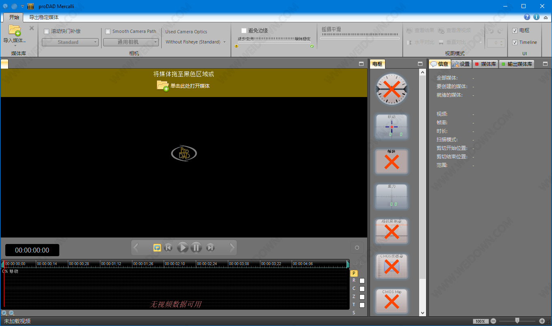
Task: Expand the arrow under Import Media
Action: pyautogui.click(x=15, y=45)
